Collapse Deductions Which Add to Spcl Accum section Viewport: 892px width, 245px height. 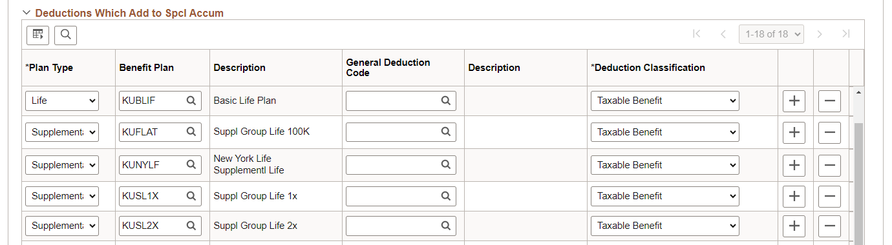27,12
